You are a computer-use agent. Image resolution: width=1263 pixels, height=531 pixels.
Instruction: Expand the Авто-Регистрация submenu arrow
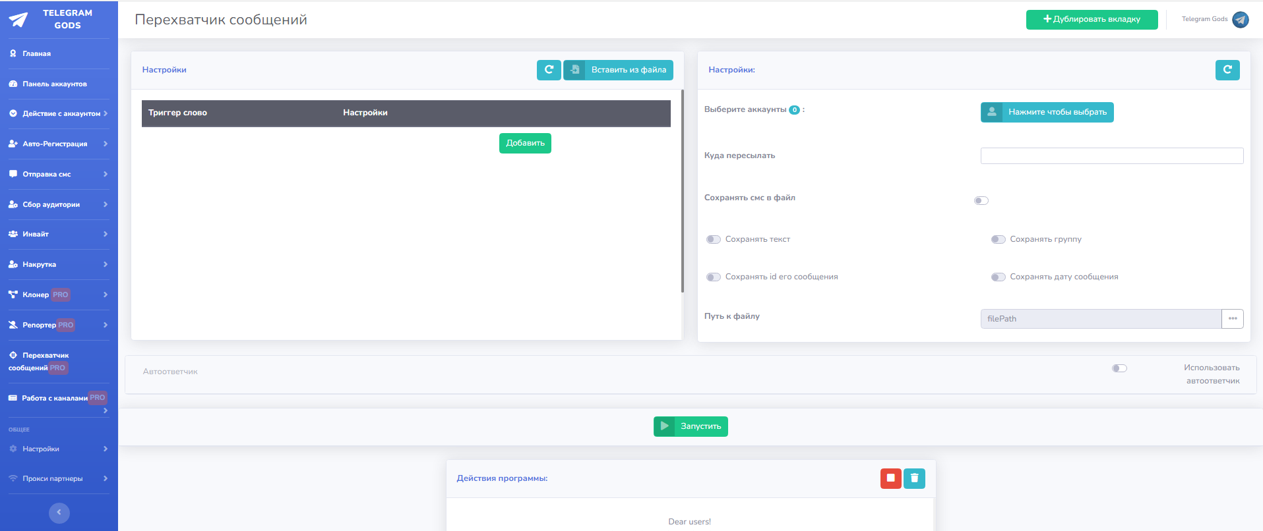[x=106, y=144]
